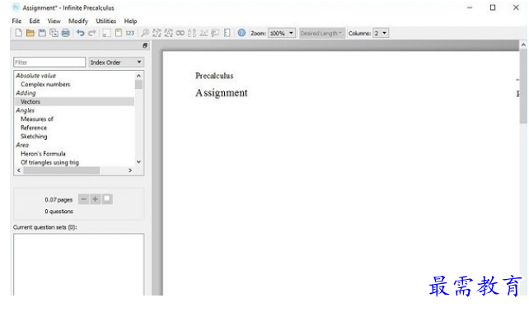The height and width of the screenshot is (312, 529).
Task: Click the first regenerate-arrows toolbar icon
Action: (x=157, y=33)
